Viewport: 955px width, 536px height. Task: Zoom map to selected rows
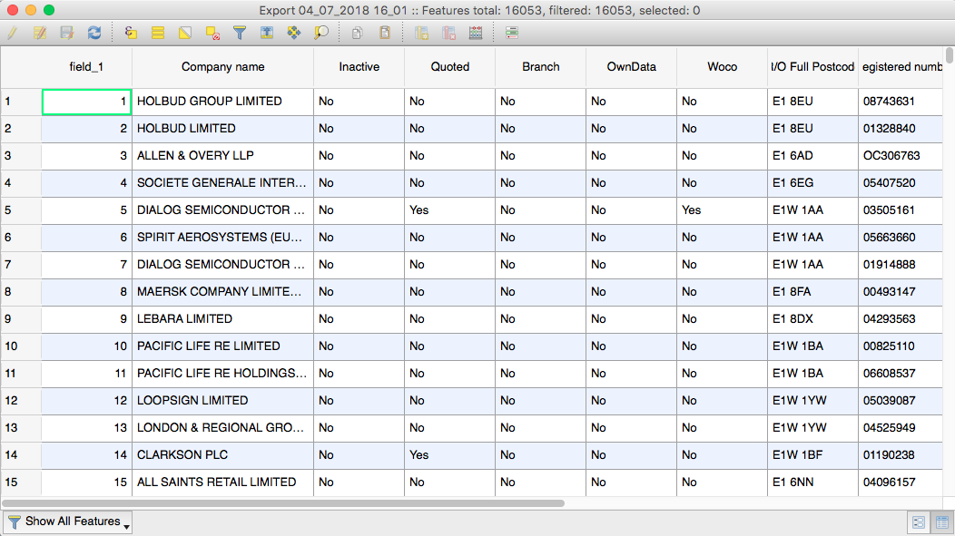click(321, 33)
